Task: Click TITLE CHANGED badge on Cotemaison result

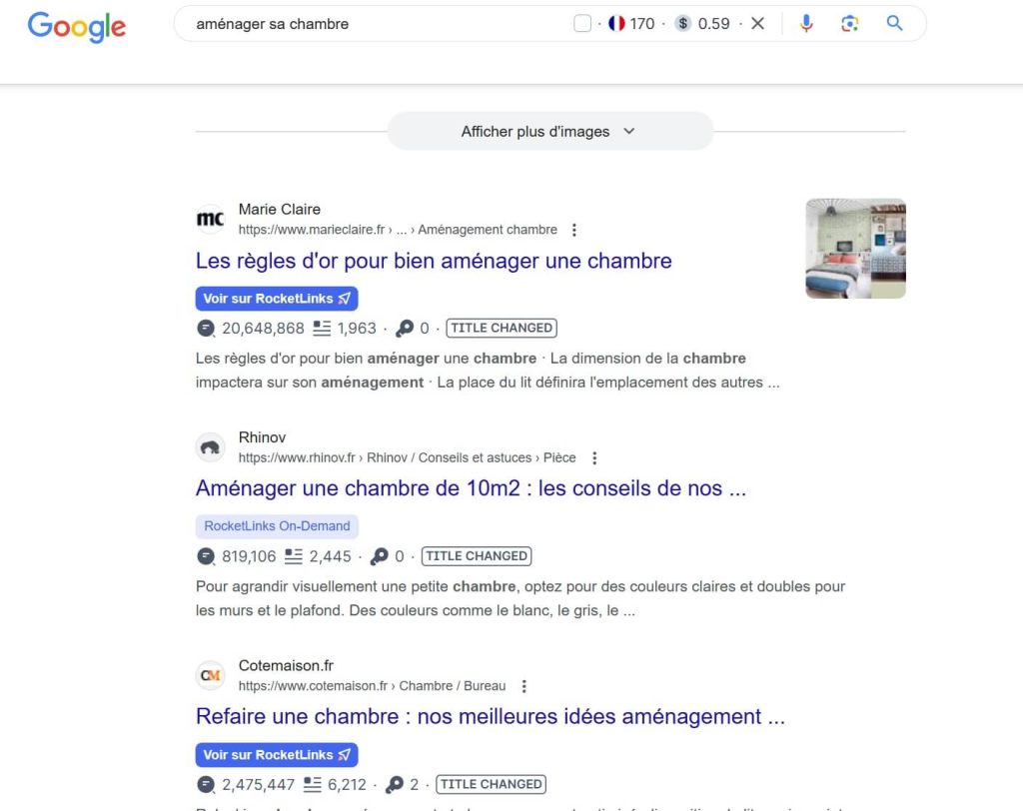Action: 491,784
